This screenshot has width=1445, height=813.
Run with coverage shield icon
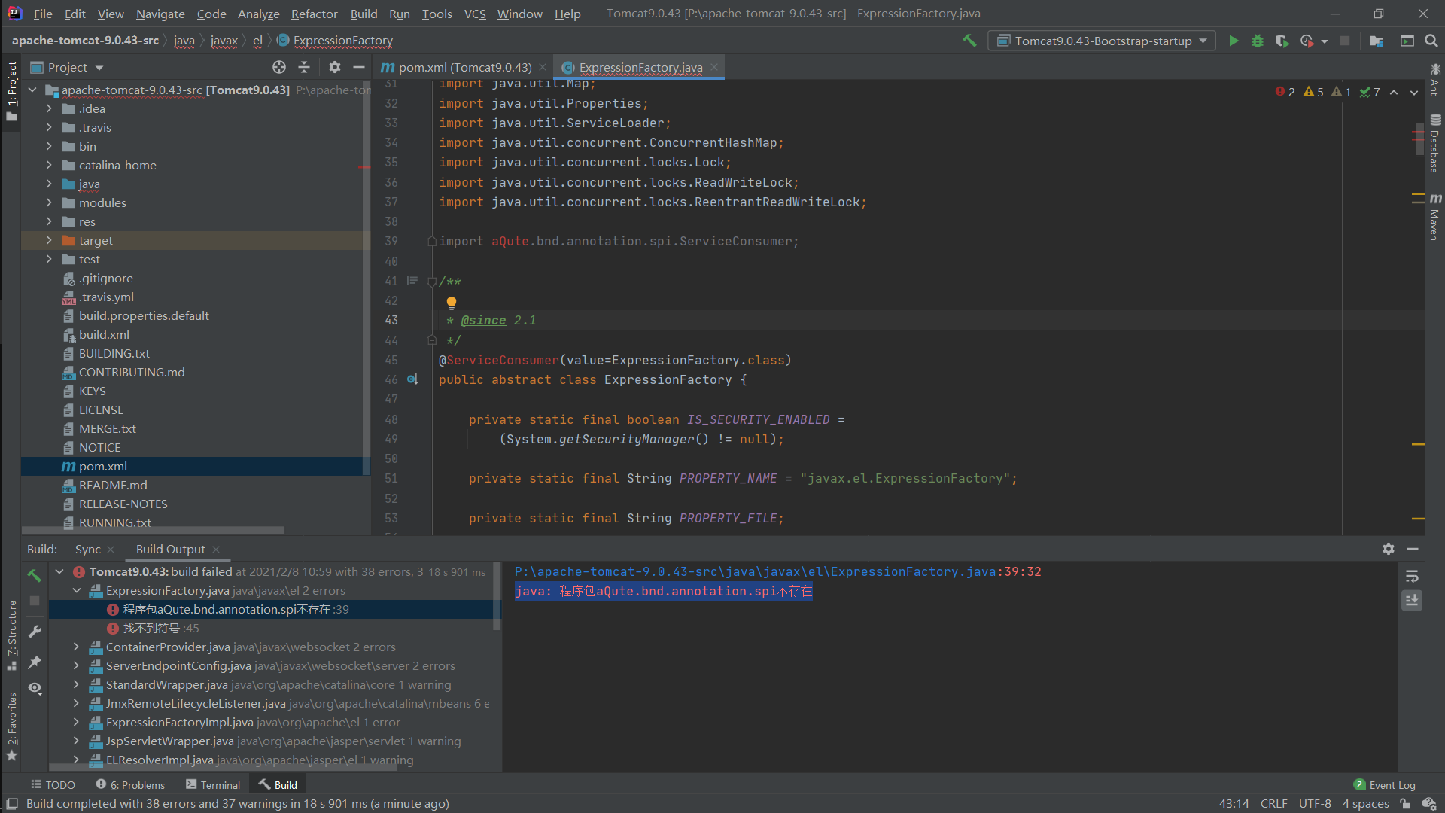coord(1282,41)
